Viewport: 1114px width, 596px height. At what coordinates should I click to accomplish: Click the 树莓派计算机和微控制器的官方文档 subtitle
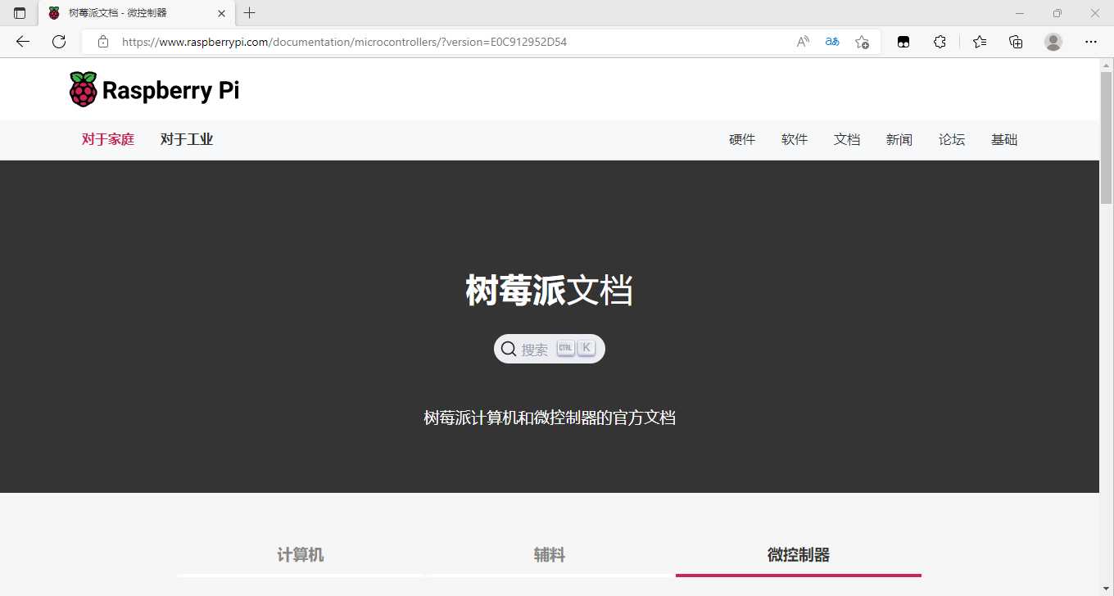point(550,418)
